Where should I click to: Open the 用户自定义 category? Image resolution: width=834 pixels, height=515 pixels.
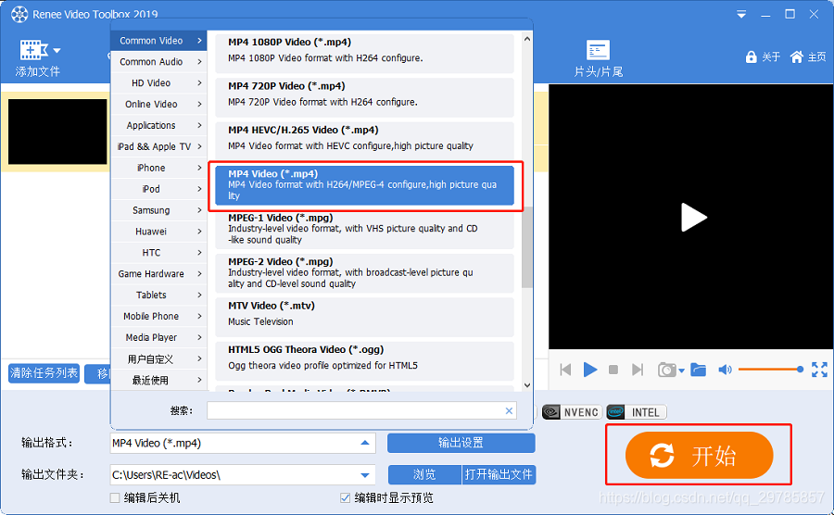click(159, 359)
